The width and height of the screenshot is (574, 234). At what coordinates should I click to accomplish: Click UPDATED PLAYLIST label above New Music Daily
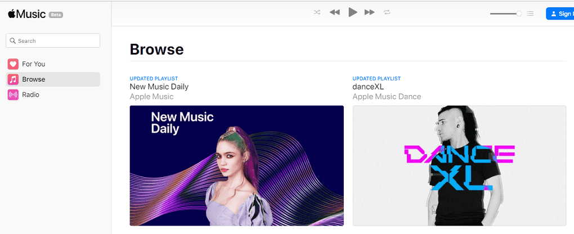point(154,79)
